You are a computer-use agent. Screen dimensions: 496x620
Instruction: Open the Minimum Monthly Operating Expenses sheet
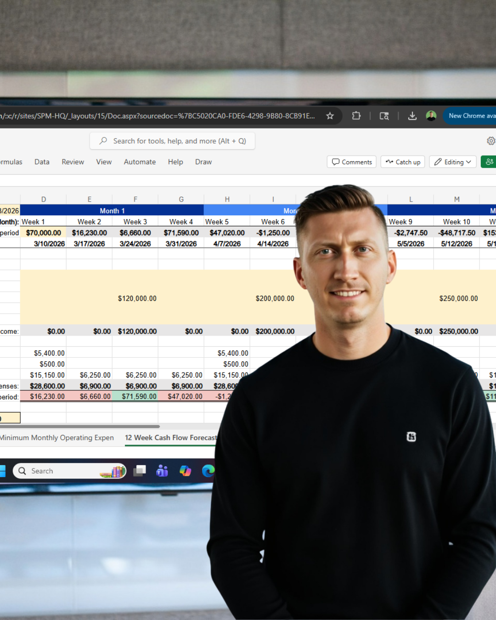[x=57, y=438]
